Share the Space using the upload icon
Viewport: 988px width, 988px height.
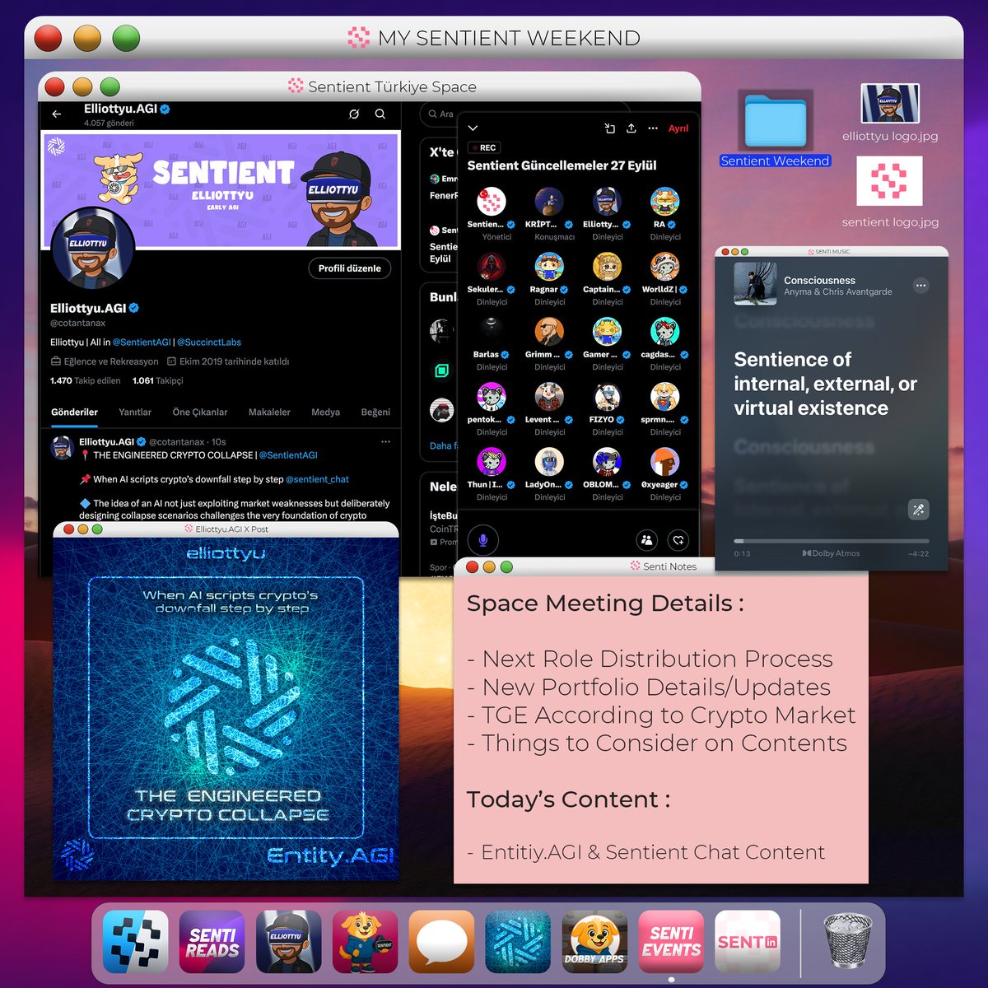click(x=631, y=128)
